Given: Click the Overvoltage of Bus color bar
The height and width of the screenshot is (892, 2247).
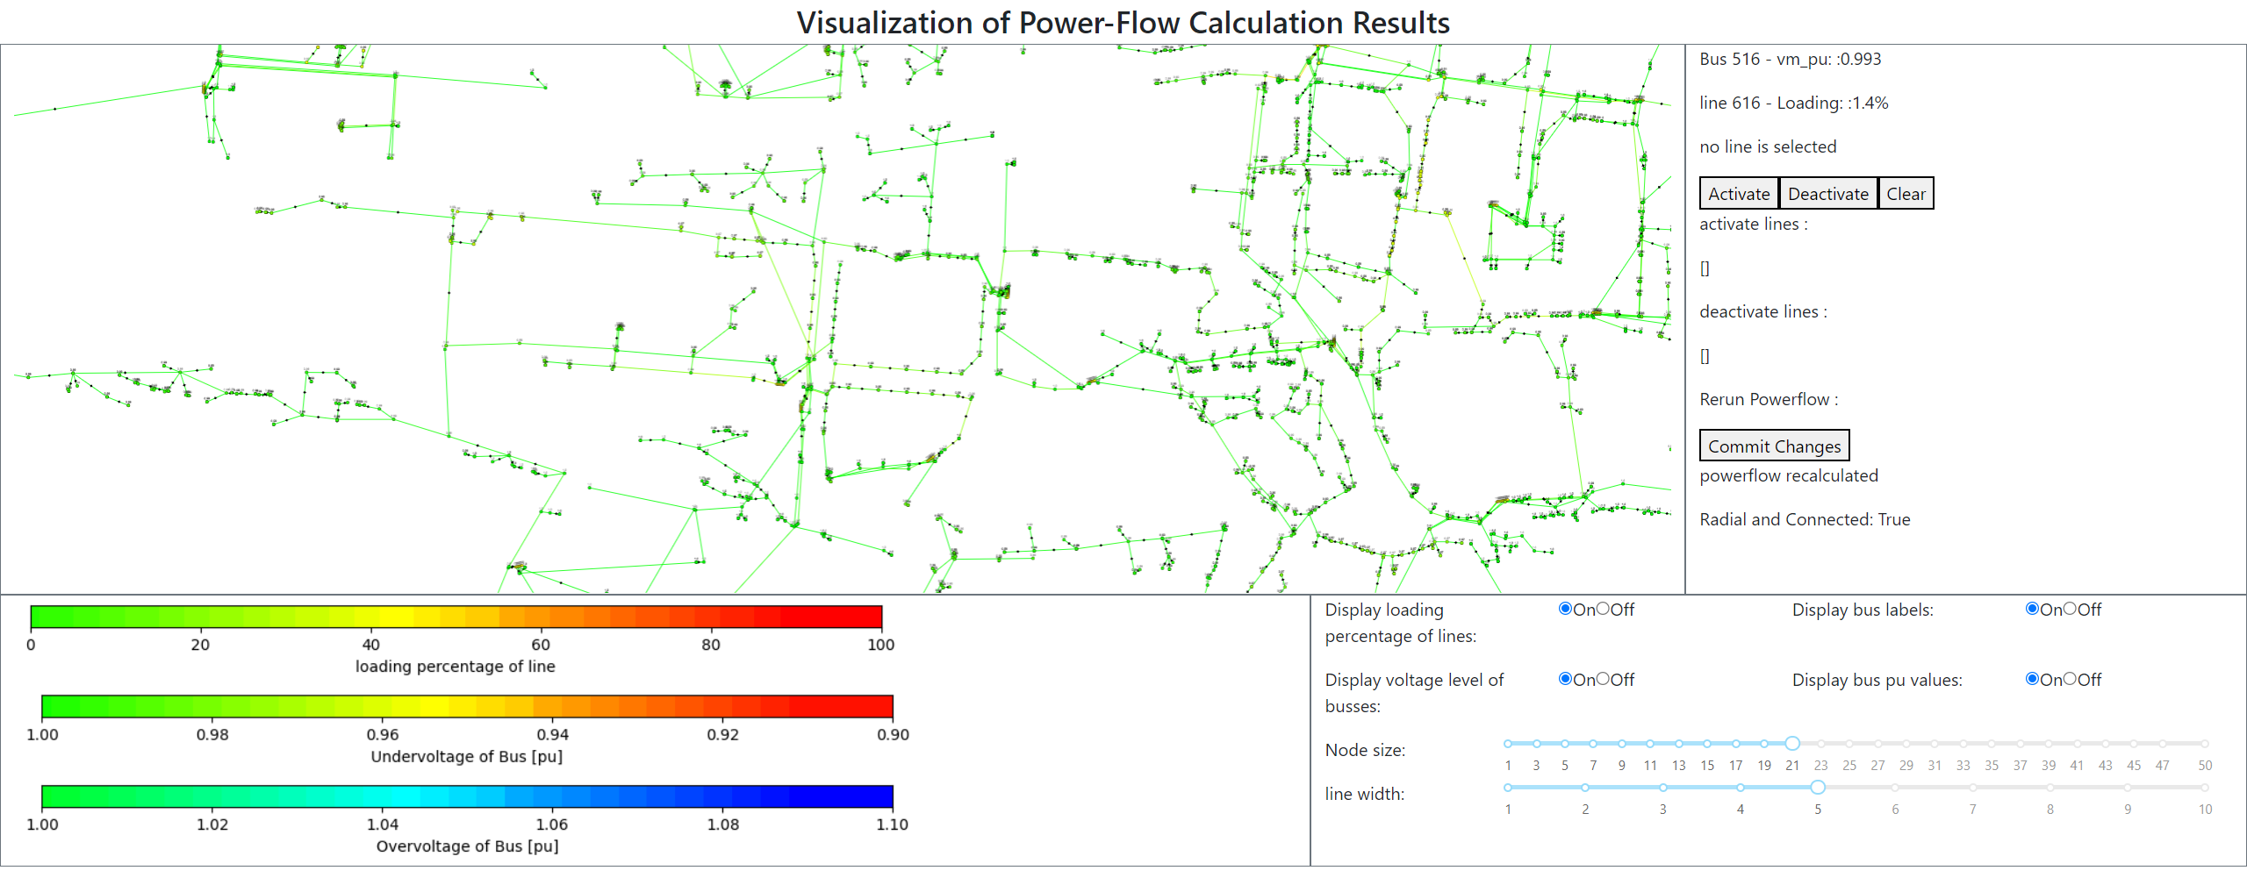Looking at the screenshot, I should [x=467, y=796].
